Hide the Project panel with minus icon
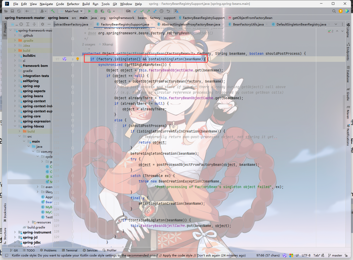This screenshot has height=260, width=353. (x=49, y=24)
